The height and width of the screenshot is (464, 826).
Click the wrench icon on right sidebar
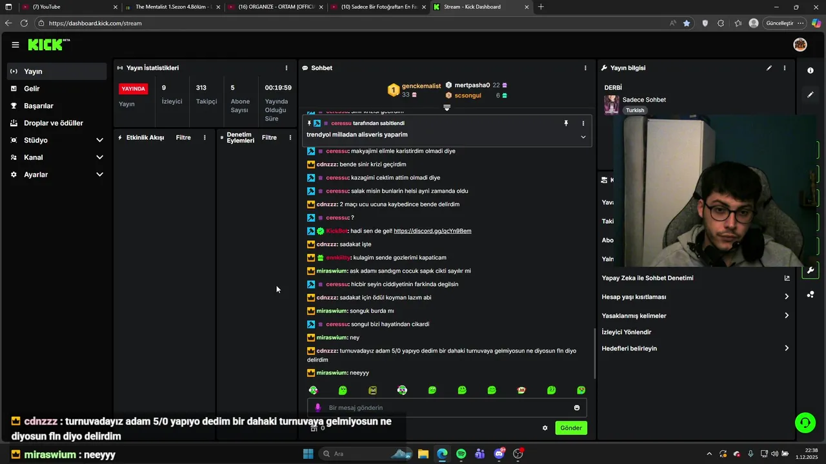(x=811, y=271)
